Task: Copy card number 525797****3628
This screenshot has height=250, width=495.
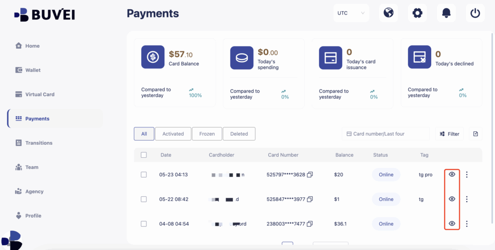Action: (x=310, y=175)
